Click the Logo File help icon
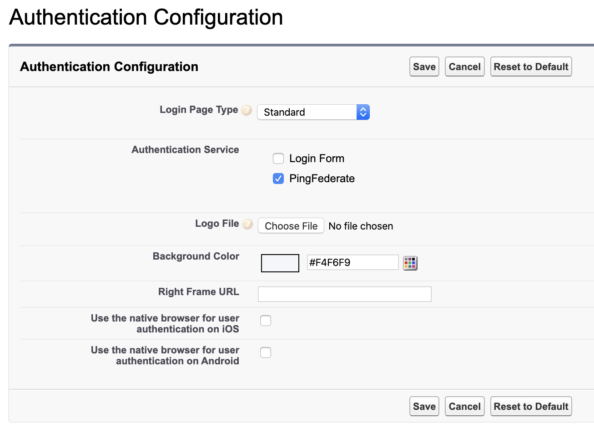The image size is (594, 439). point(247,224)
